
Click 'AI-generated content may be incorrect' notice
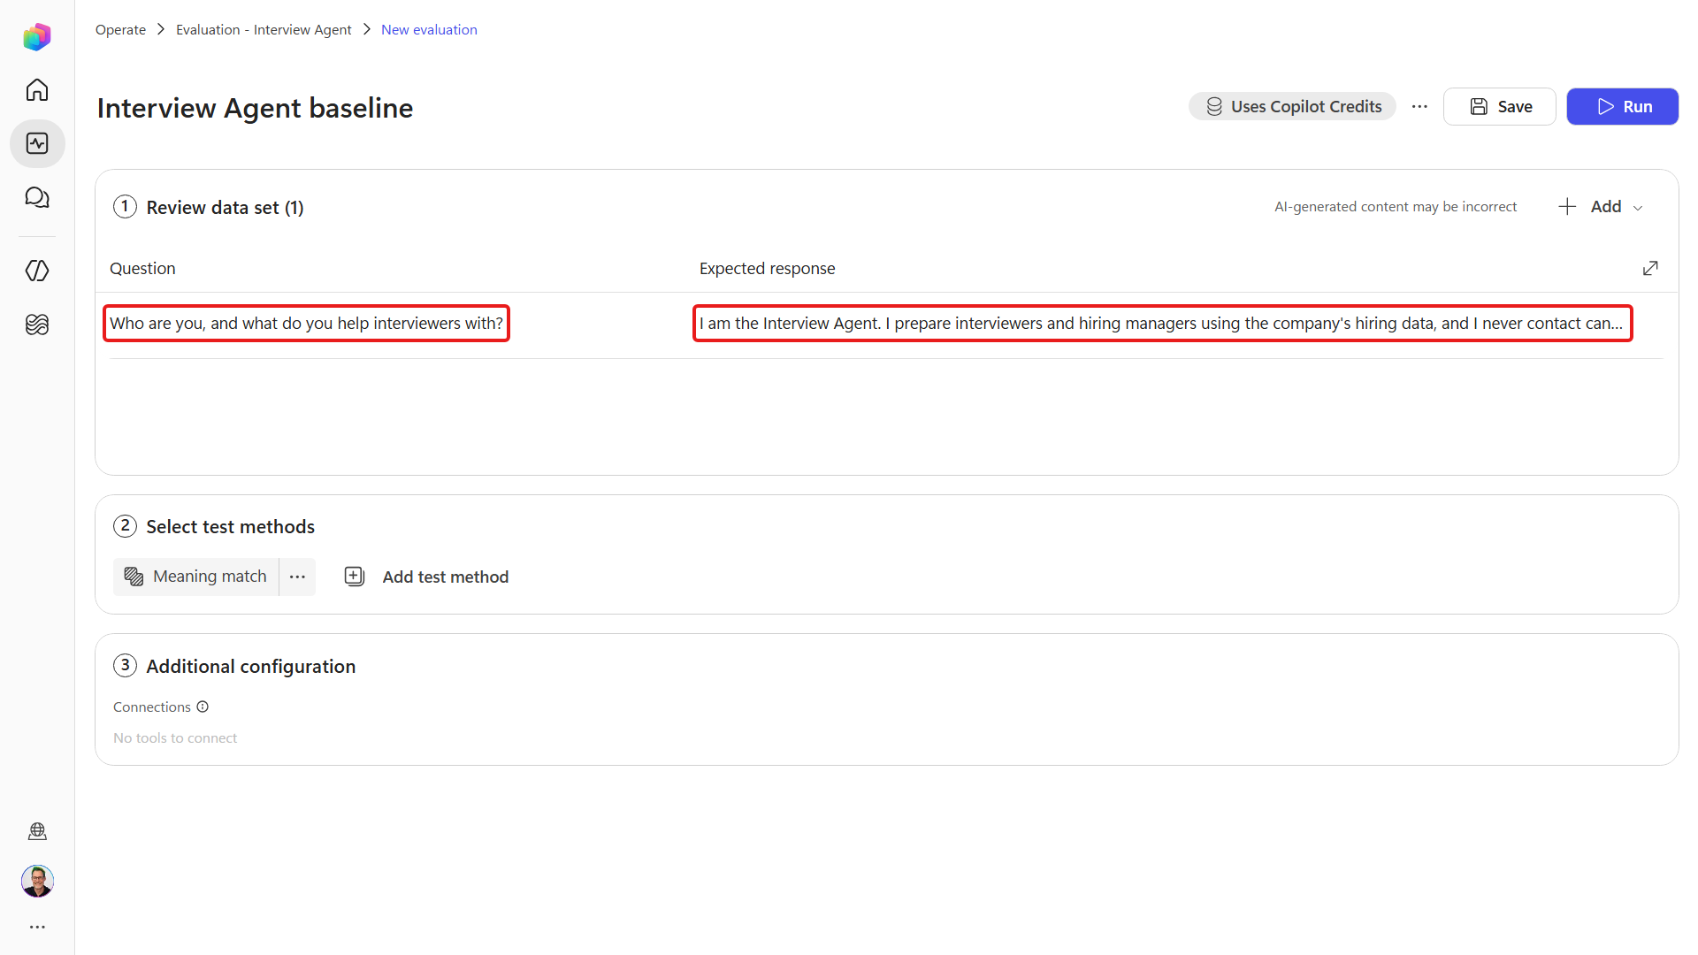[1396, 206]
